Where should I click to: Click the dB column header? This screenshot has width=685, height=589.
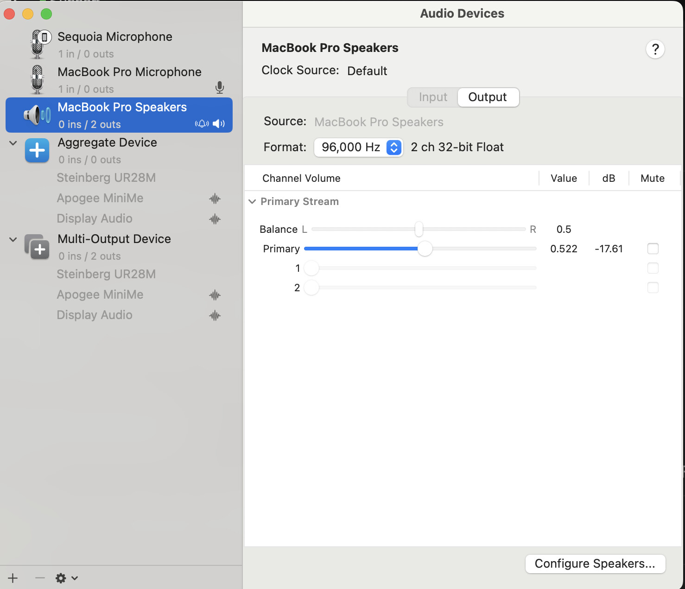tap(609, 179)
